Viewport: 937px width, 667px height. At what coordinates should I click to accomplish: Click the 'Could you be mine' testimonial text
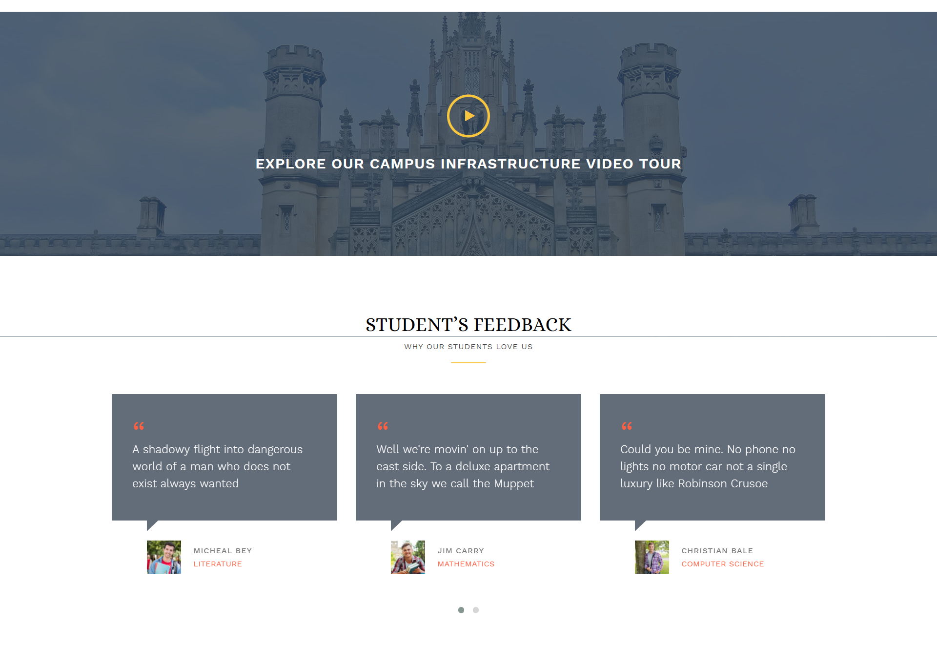click(x=708, y=466)
